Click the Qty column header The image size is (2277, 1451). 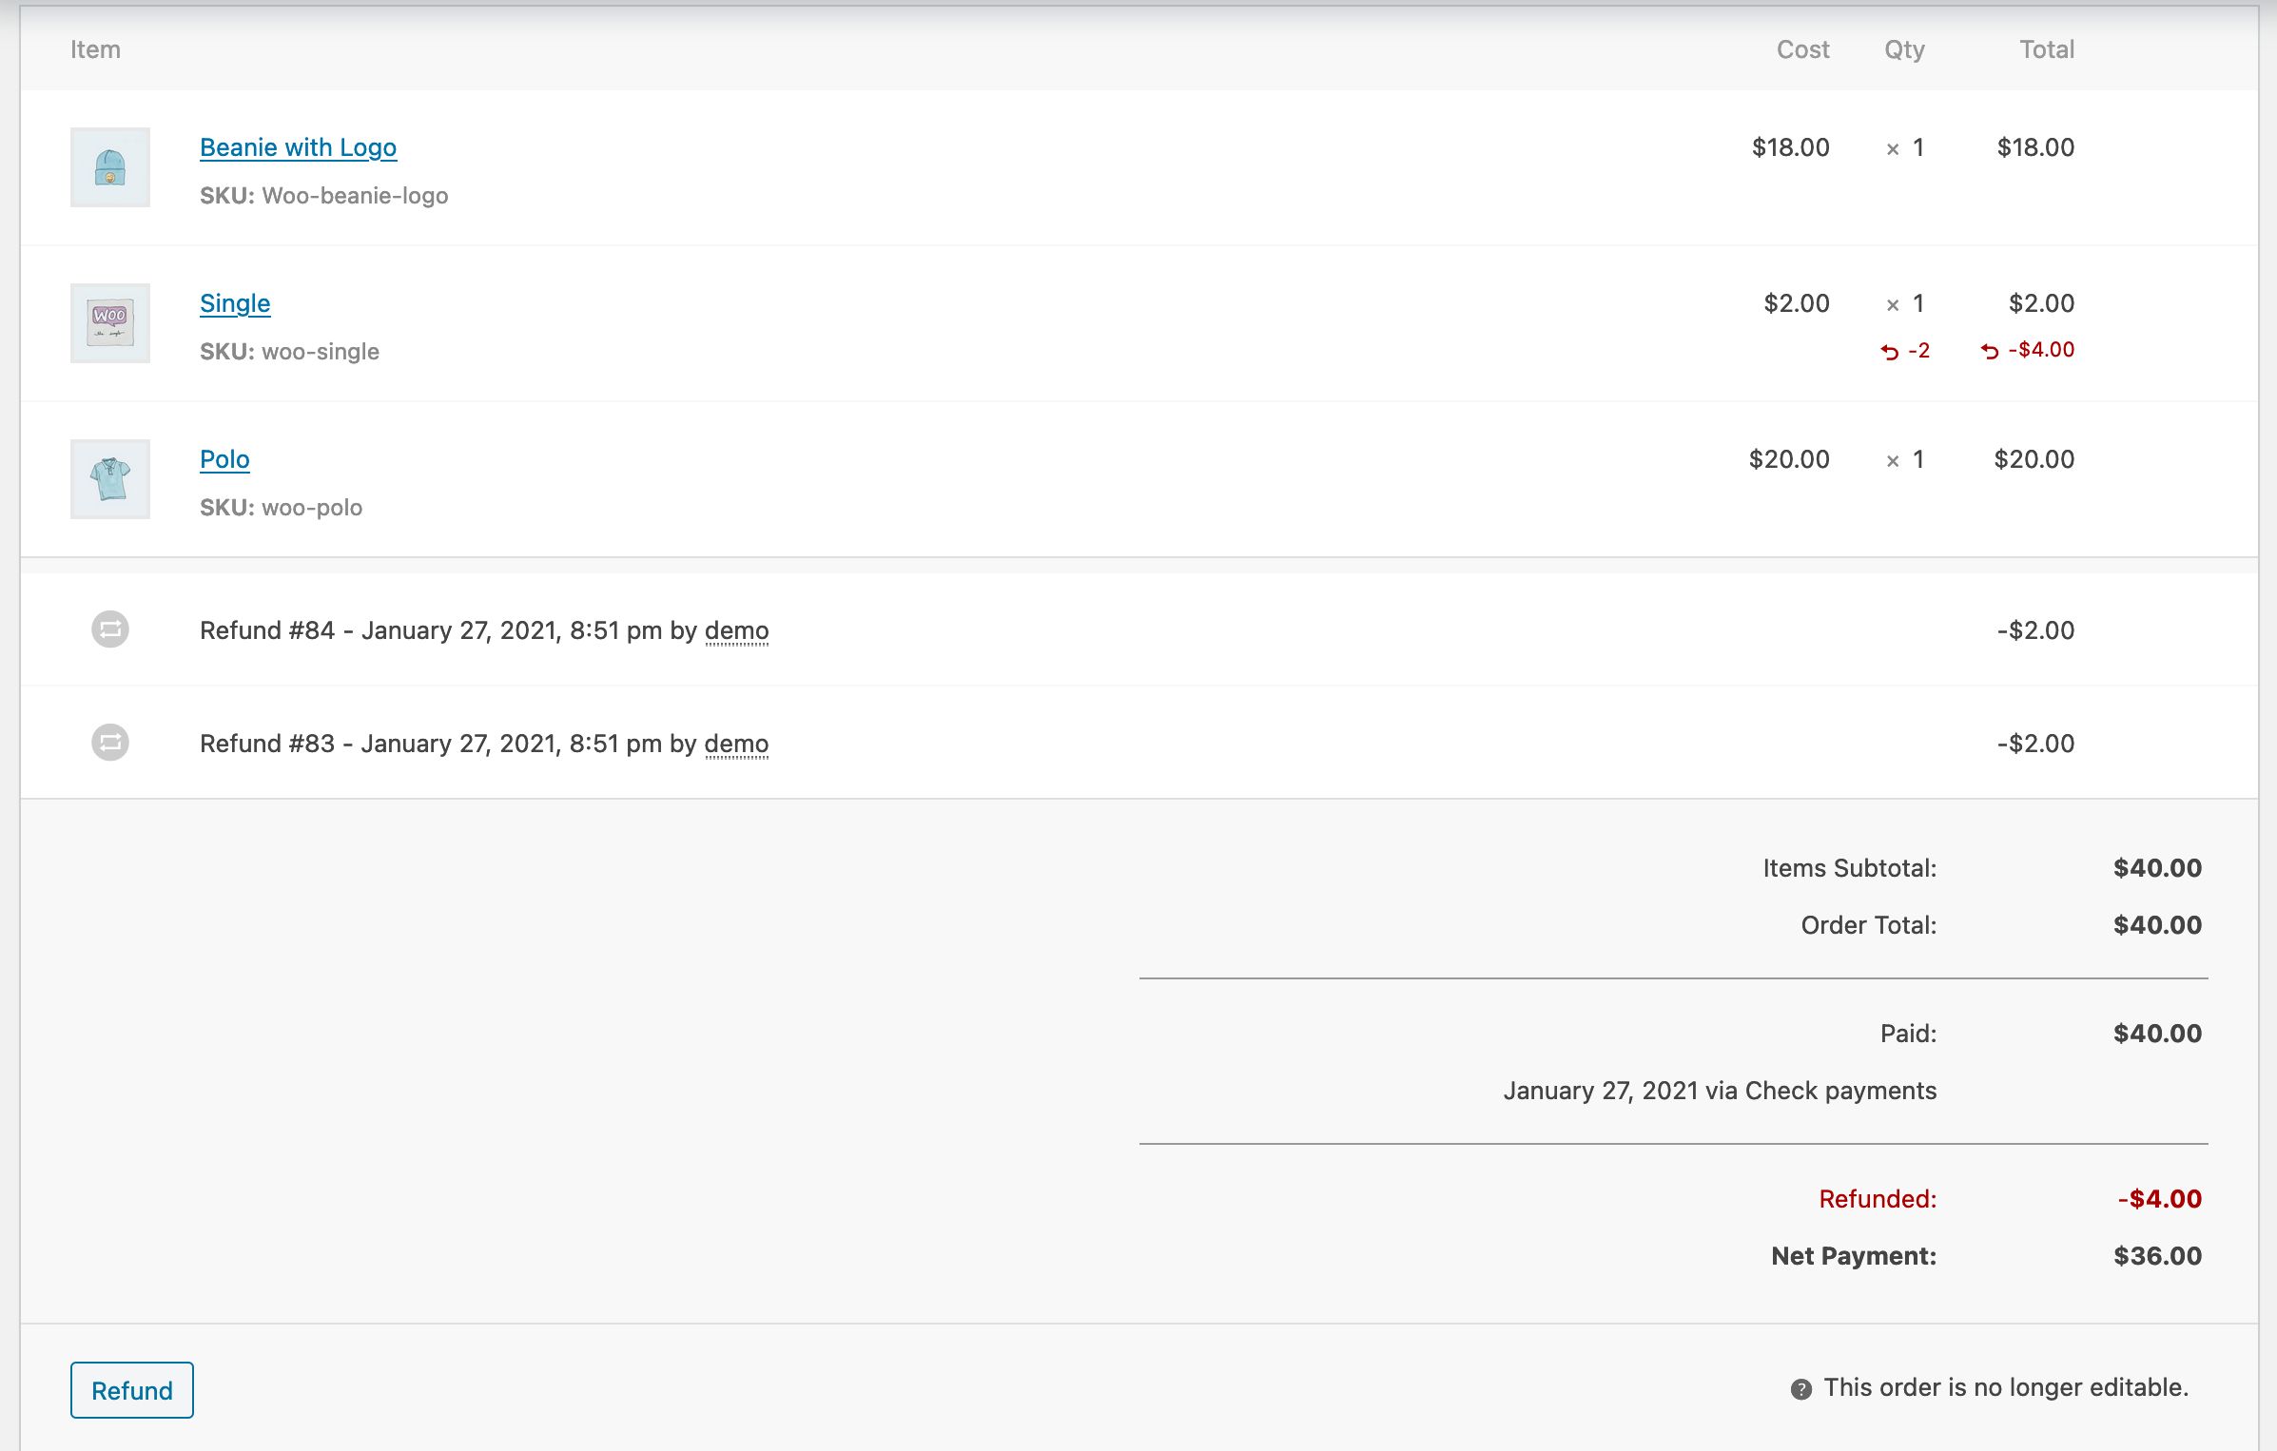pos(1904,49)
